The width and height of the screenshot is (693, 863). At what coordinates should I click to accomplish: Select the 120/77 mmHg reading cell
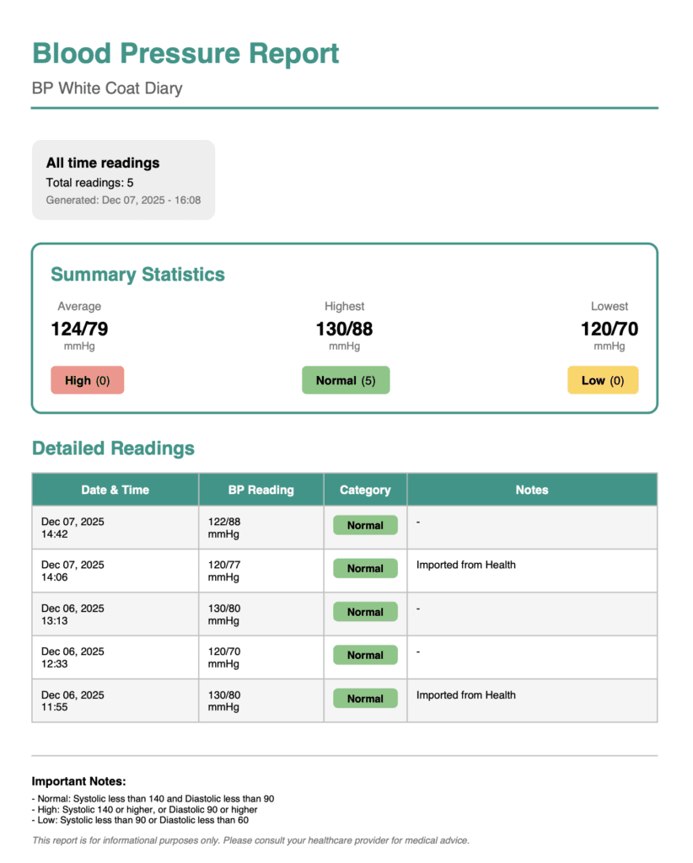[261, 571]
